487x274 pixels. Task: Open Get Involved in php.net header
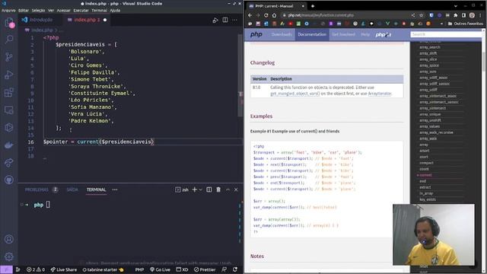343,34
